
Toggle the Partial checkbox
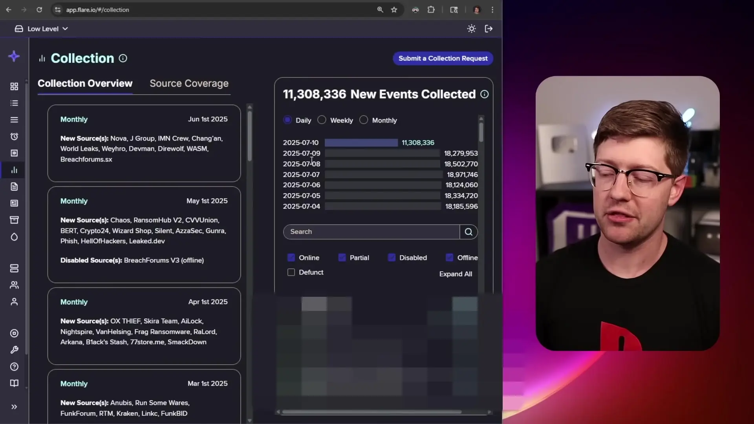342,258
